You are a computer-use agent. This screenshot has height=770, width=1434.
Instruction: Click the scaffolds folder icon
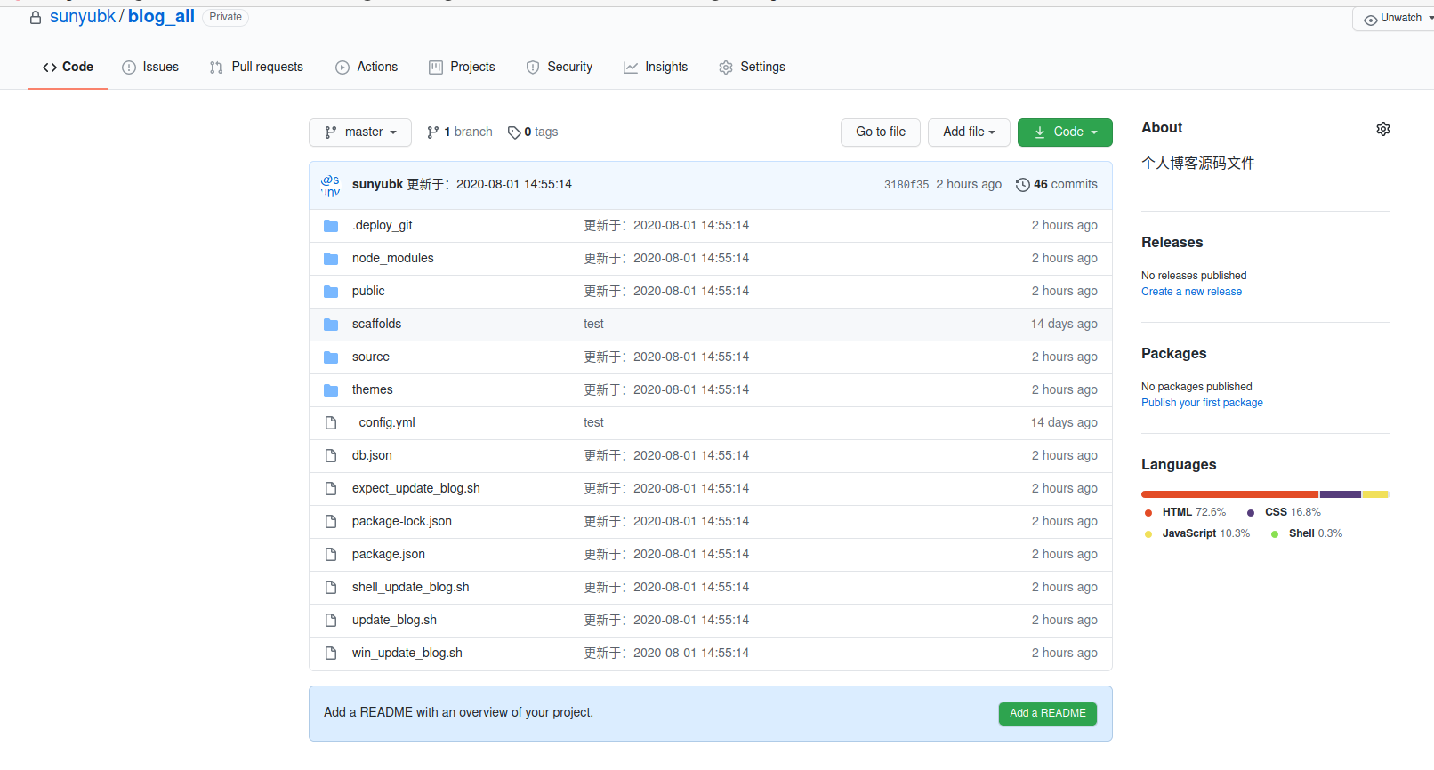point(331,325)
